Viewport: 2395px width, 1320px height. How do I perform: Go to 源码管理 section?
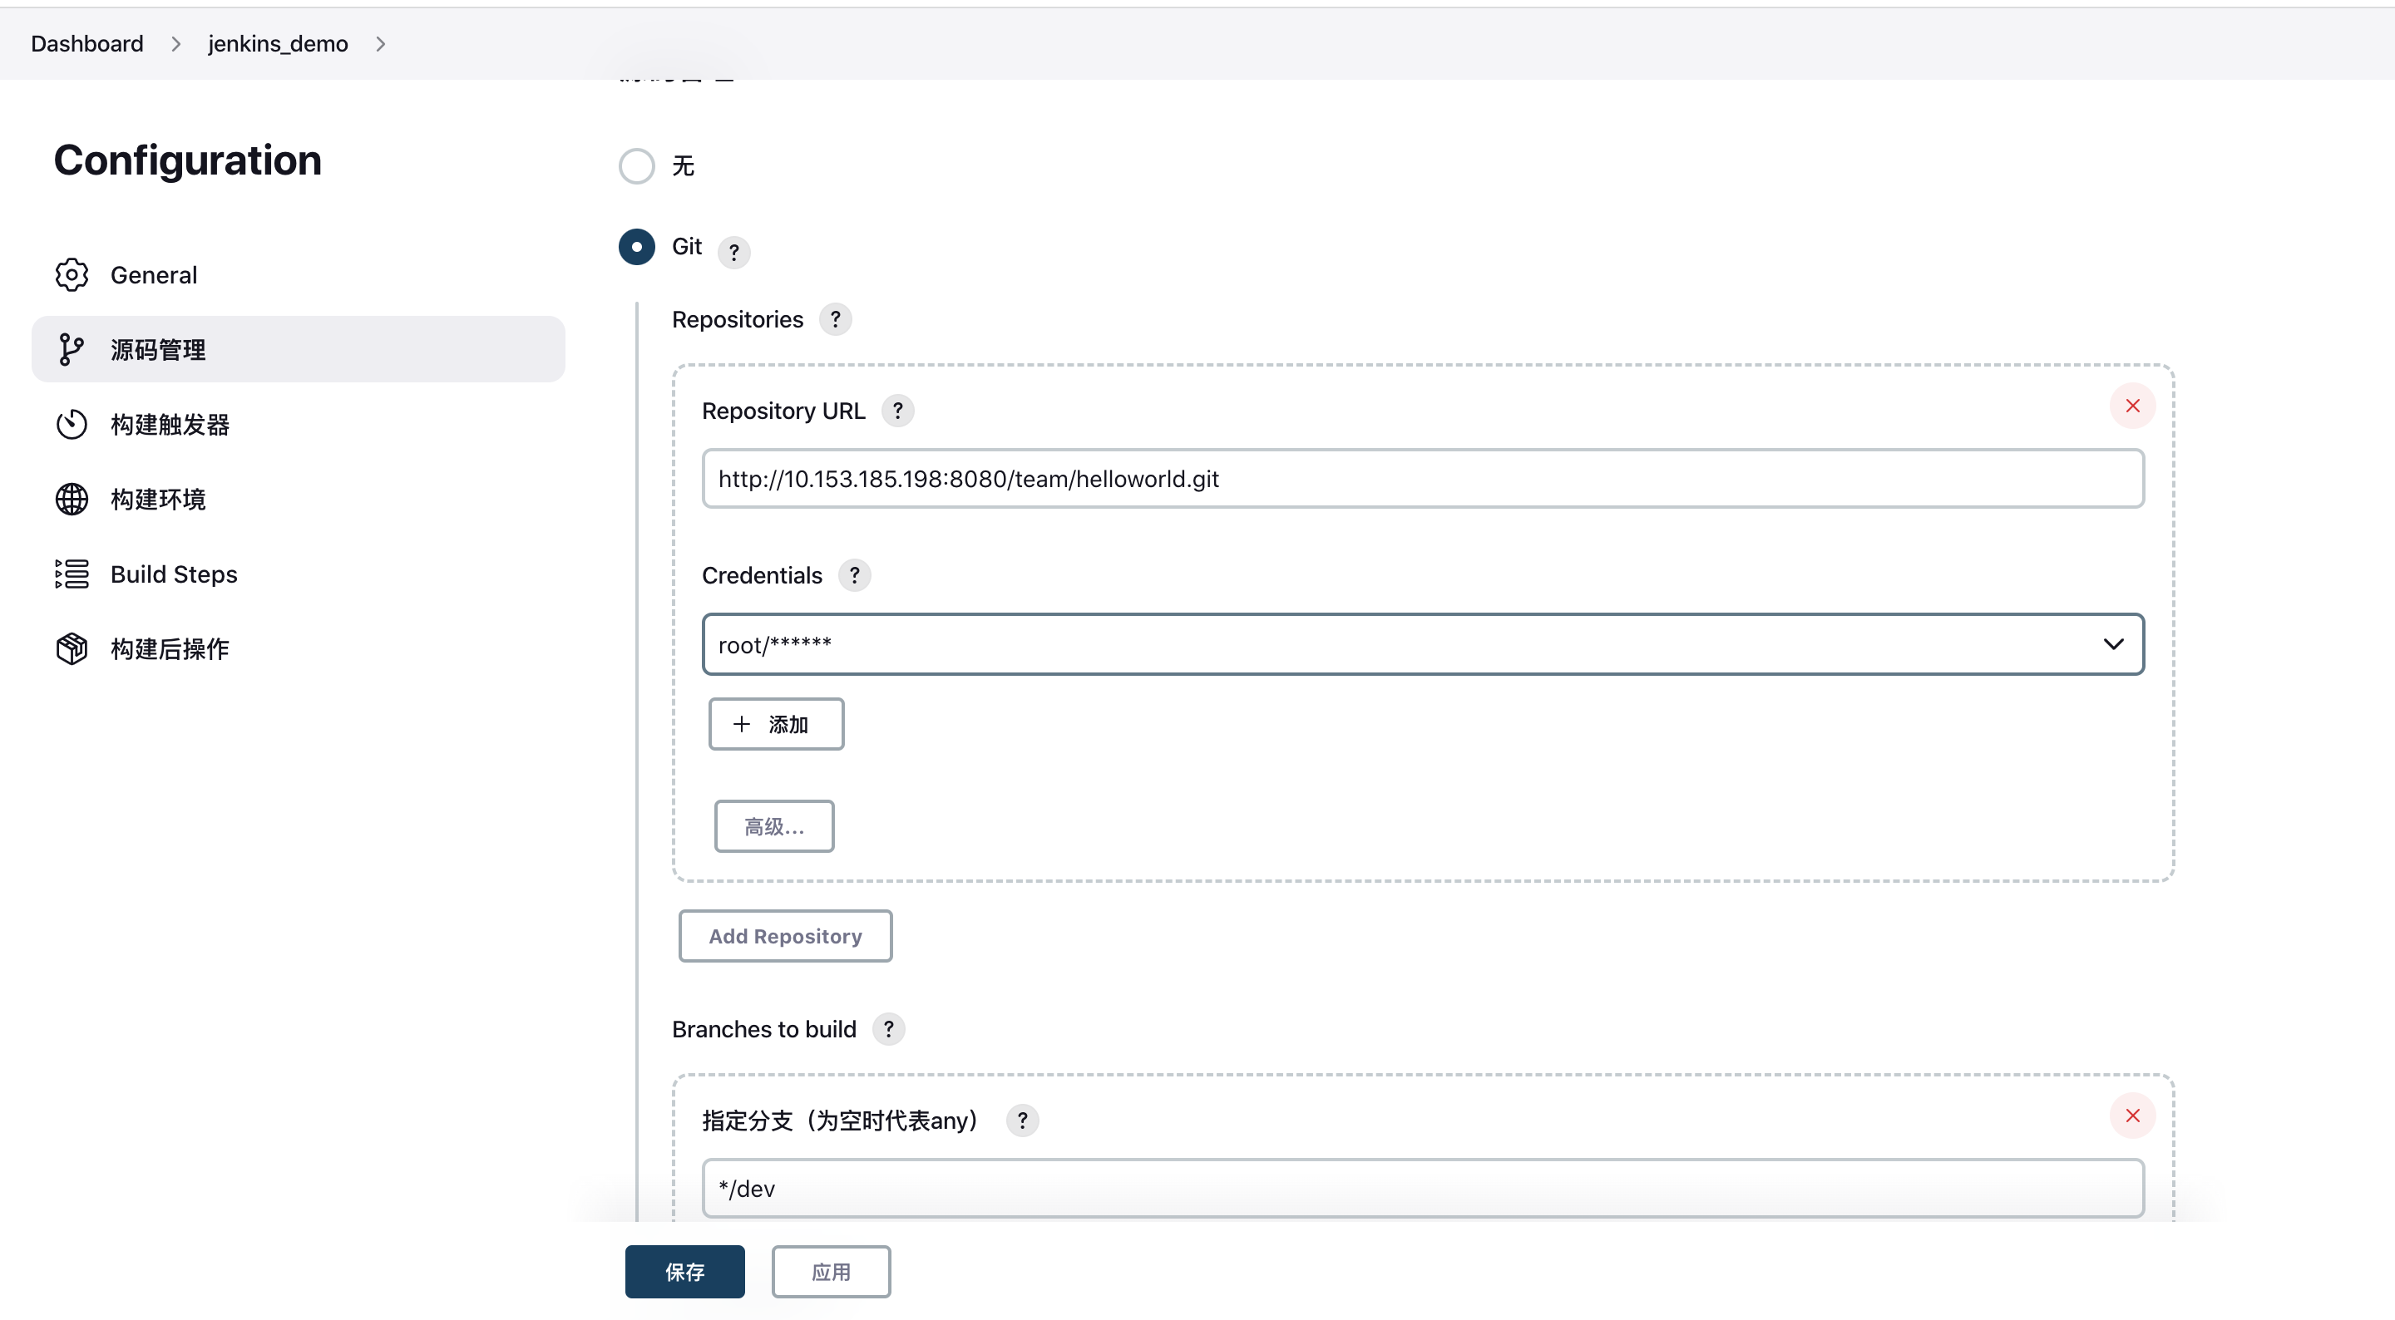pos(299,349)
